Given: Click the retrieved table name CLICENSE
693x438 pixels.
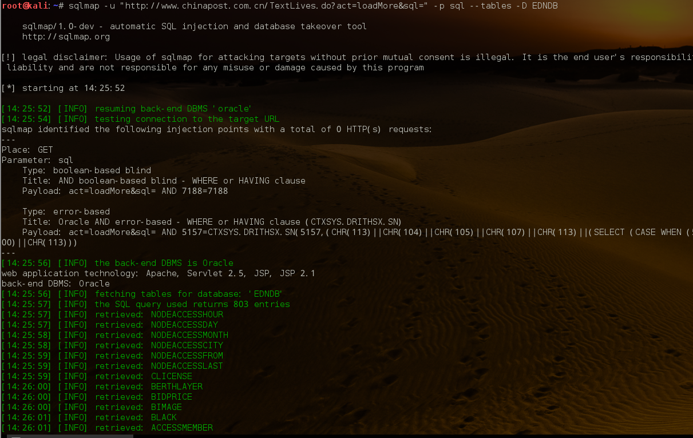Looking at the screenshot, I should 172,376.
